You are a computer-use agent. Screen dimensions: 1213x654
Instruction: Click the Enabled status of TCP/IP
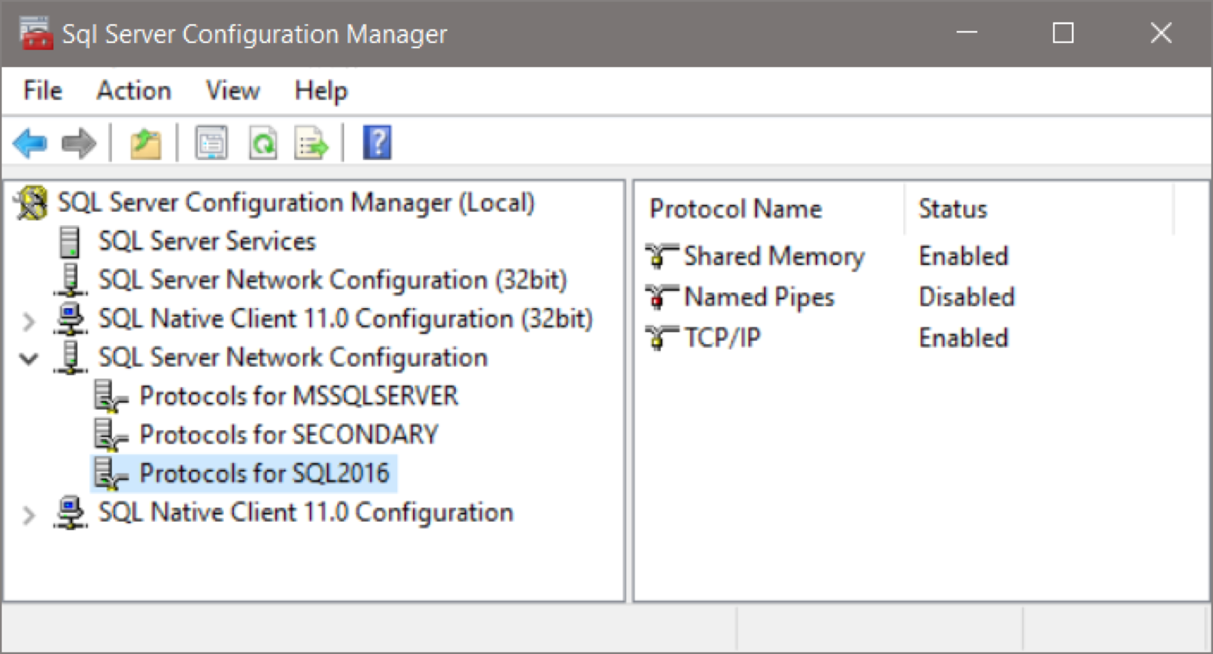point(964,338)
